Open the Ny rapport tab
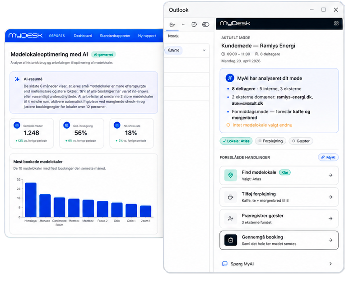Viewport: 349px width, 283px height. (147, 36)
